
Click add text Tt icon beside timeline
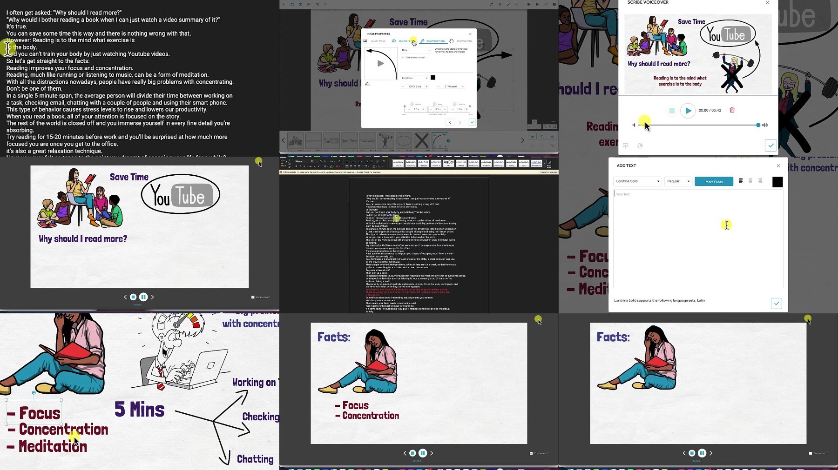tap(542, 136)
